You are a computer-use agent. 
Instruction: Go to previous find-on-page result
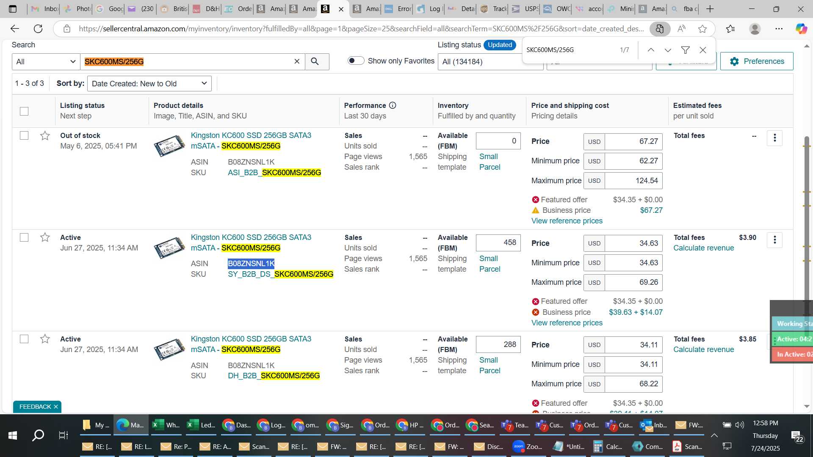[651, 50]
